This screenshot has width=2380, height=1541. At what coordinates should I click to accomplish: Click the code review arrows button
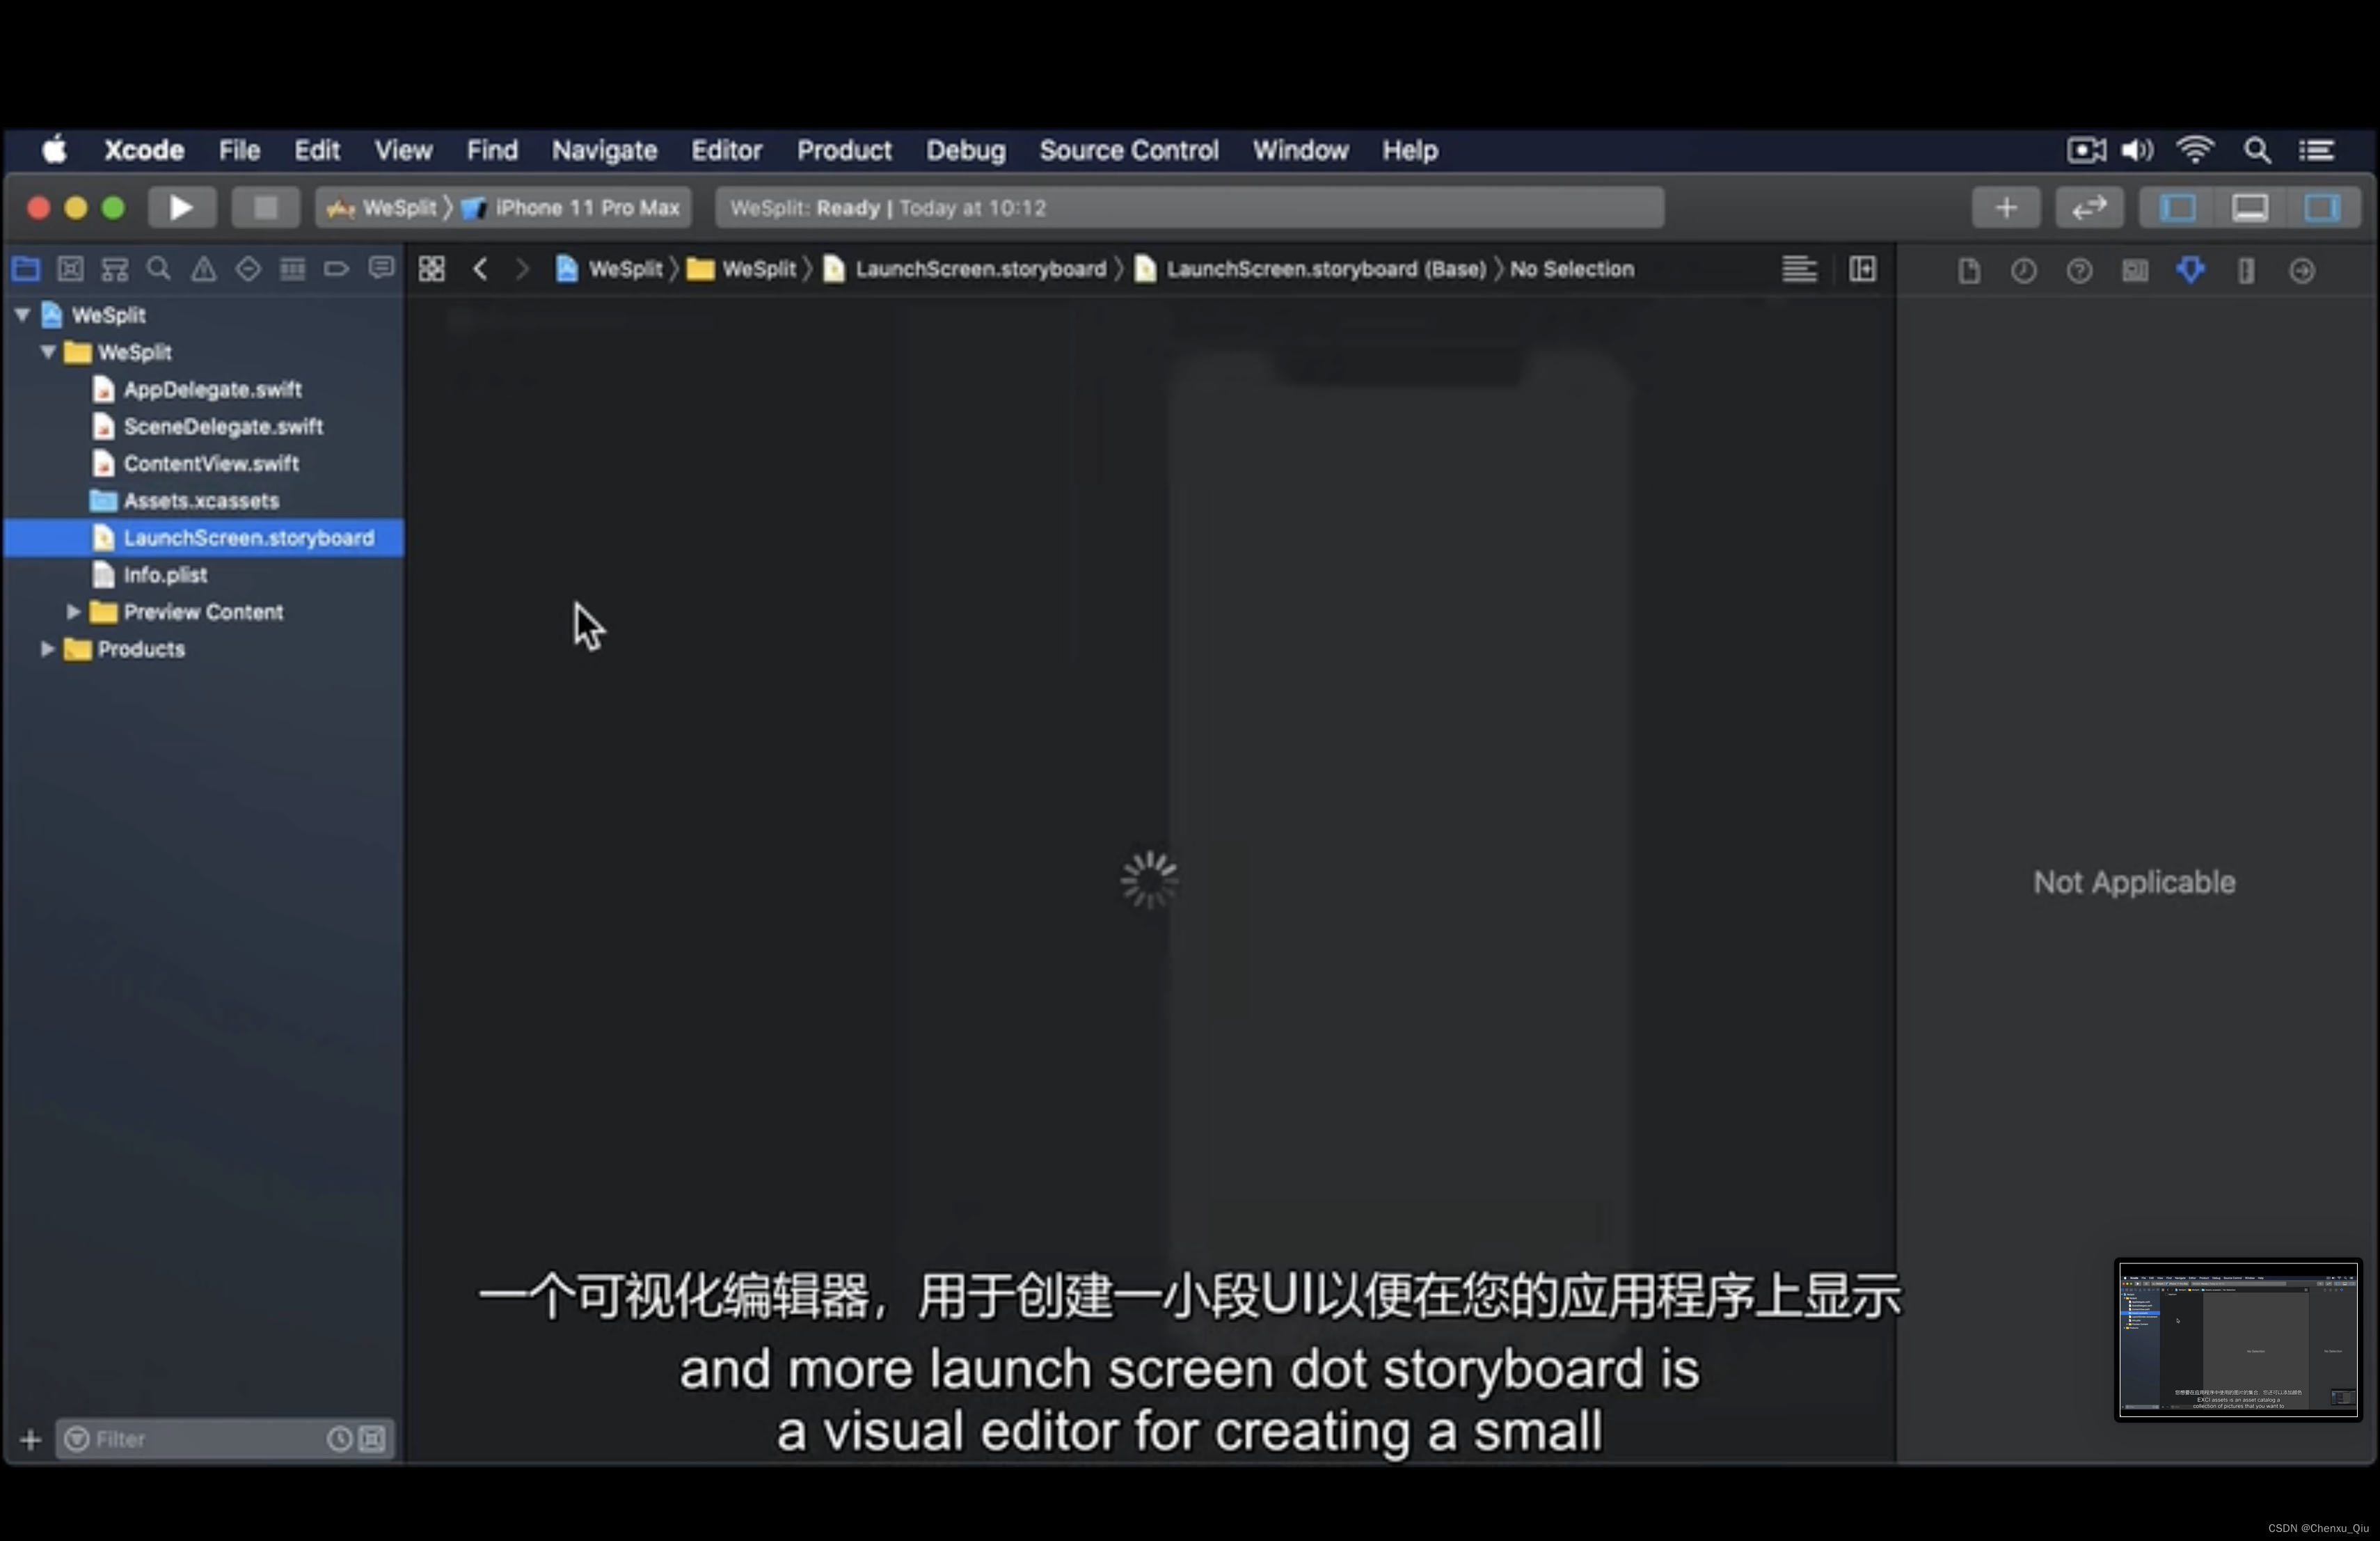coord(2089,208)
